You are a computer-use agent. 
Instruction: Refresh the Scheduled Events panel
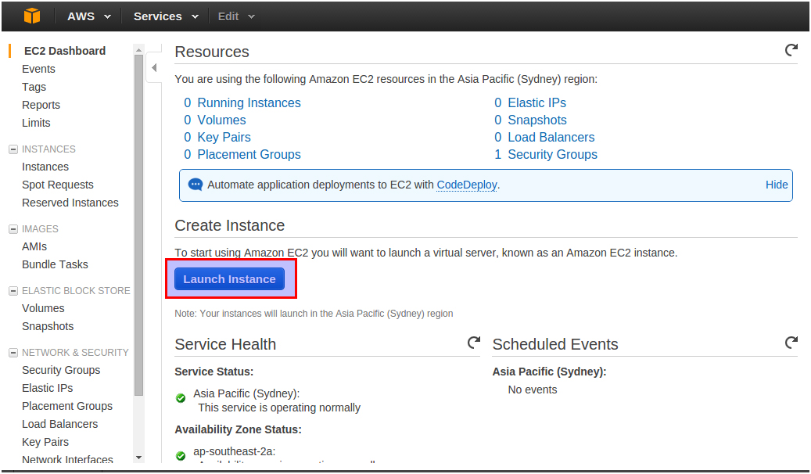pos(791,343)
